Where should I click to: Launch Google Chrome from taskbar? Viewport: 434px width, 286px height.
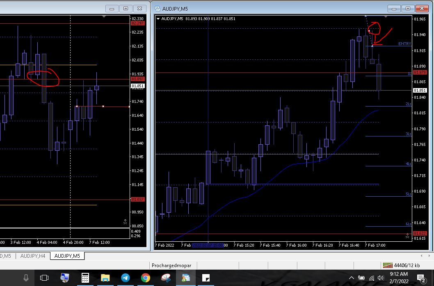point(145,278)
